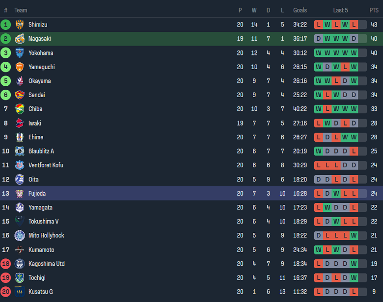Sort the table by PTS column

click(x=374, y=10)
